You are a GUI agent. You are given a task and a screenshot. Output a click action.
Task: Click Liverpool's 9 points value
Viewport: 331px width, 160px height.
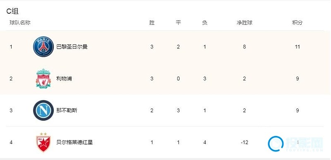tap(297, 79)
